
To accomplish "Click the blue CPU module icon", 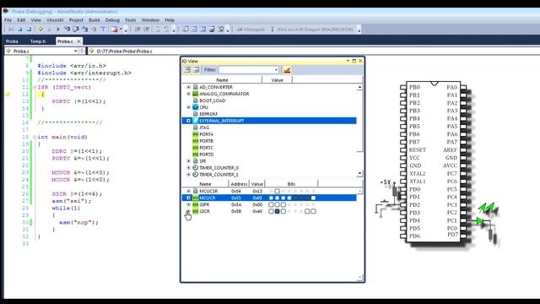I will tap(195, 107).
